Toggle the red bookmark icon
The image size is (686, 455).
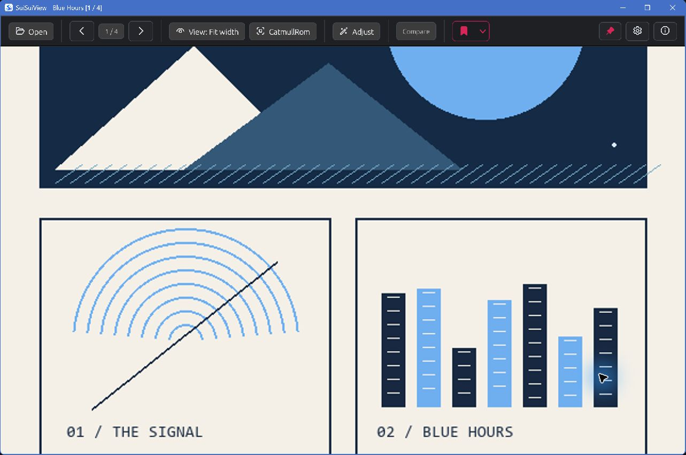point(464,32)
